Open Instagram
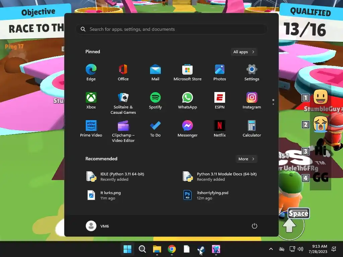 (x=252, y=101)
